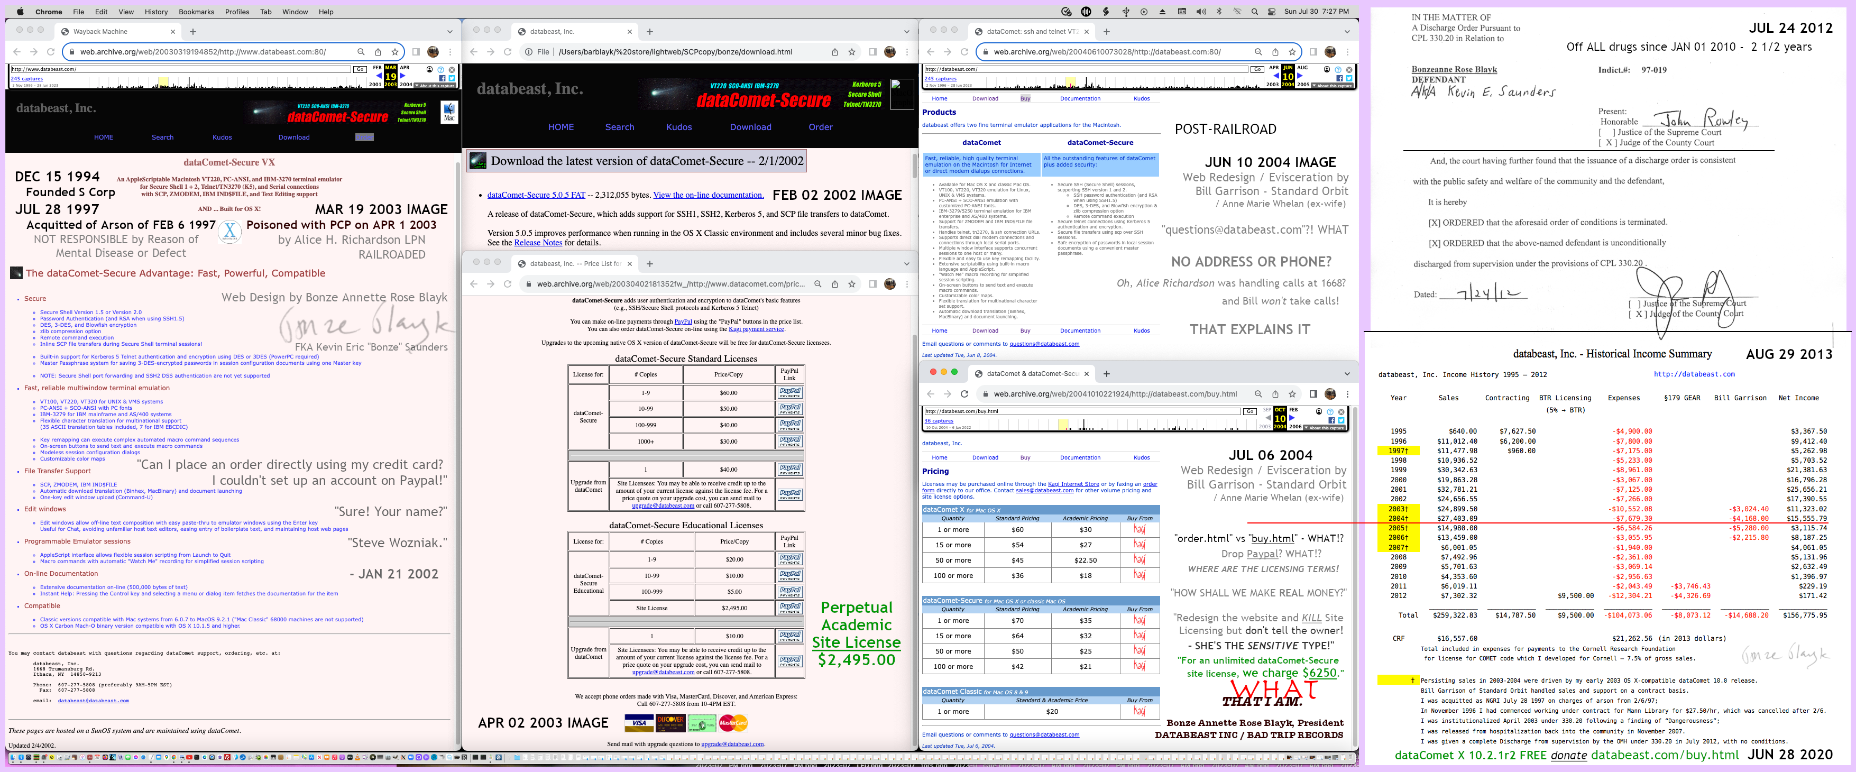Expand About this capture in dataComet ssh window
This screenshot has width=1856, height=772.
coord(1332,86)
